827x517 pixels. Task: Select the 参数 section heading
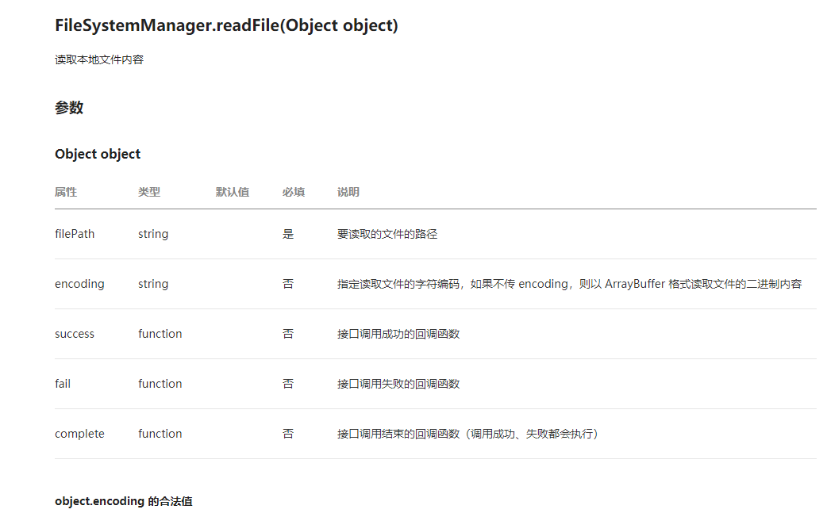[x=69, y=108]
